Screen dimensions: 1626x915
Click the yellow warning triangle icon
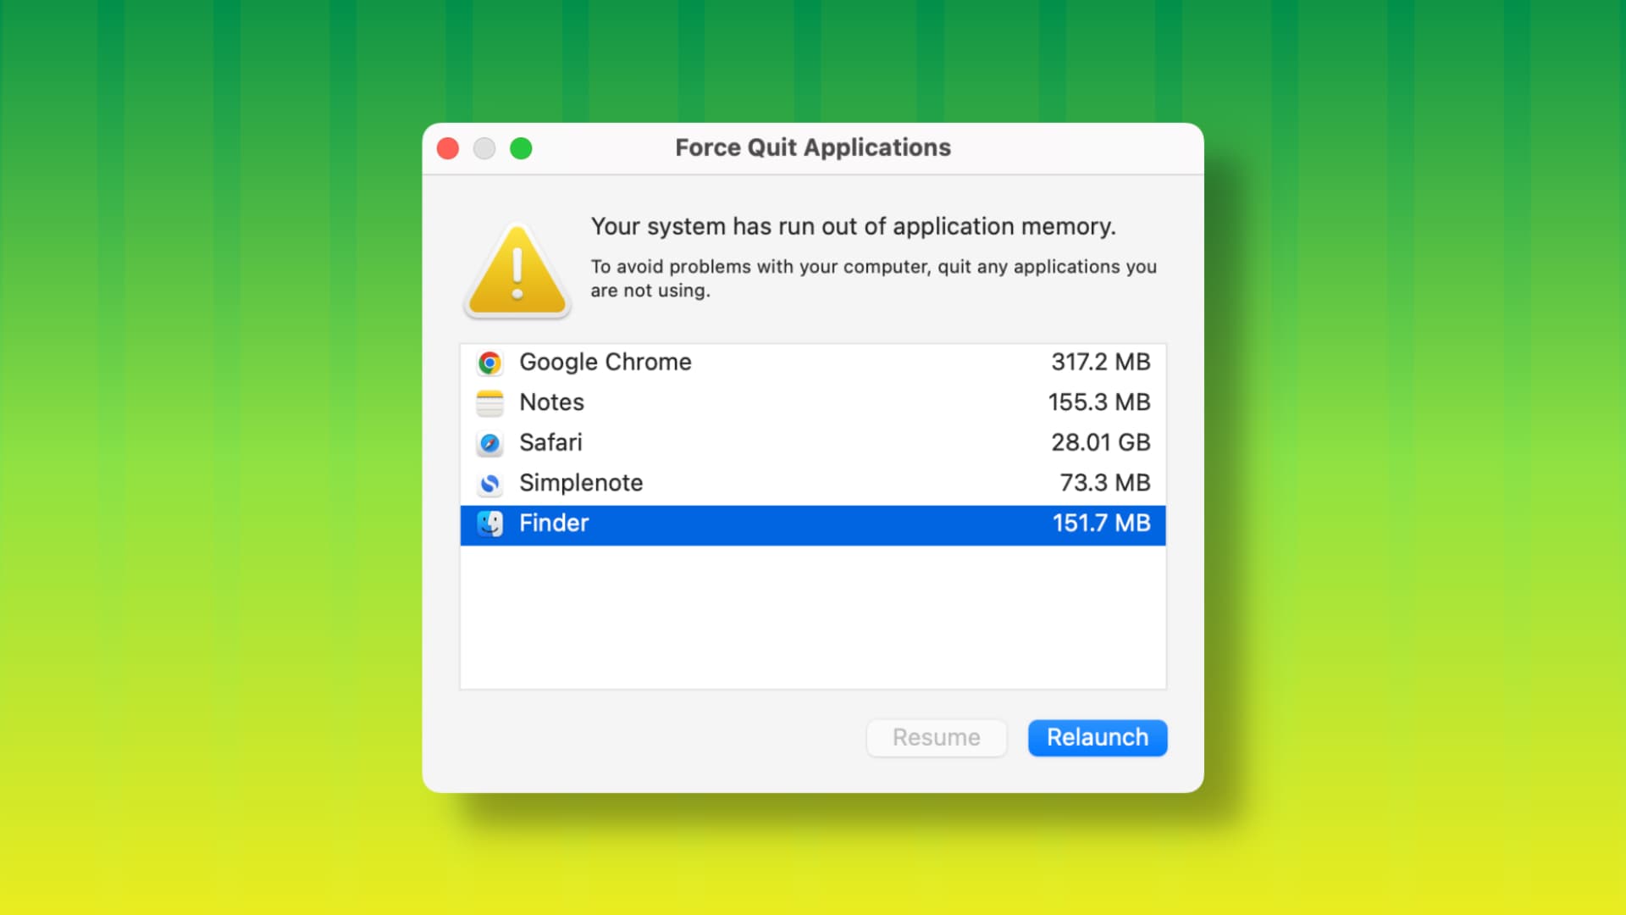tap(517, 271)
